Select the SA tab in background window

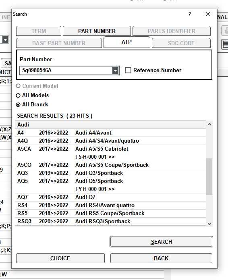pyautogui.click(x=7, y=63)
